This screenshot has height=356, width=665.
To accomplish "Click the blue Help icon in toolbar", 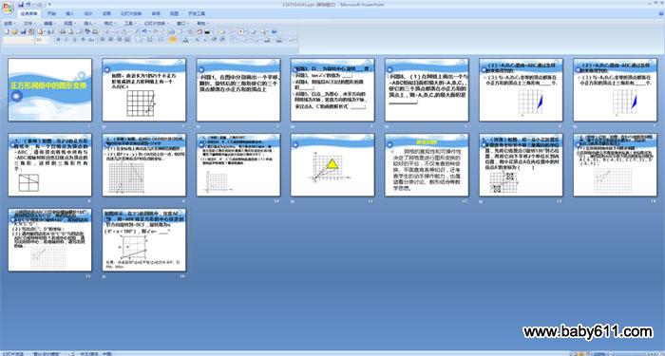I will coord(274,31).
